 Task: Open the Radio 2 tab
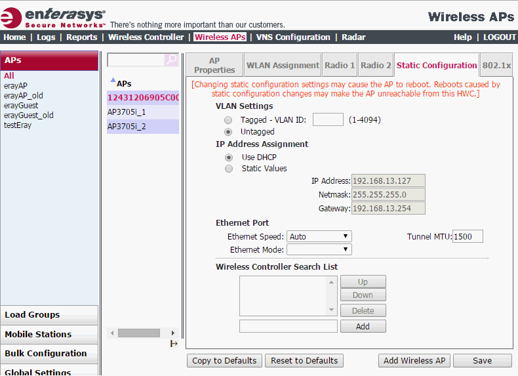coord(376,65)
